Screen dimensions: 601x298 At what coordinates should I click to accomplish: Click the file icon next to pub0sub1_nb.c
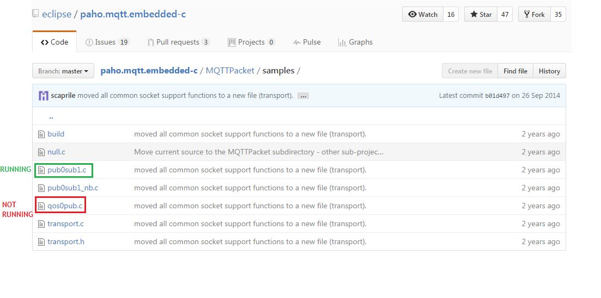tap(41, 188)
